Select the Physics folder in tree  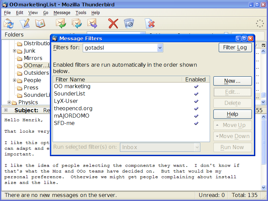[x=28, y=103]
